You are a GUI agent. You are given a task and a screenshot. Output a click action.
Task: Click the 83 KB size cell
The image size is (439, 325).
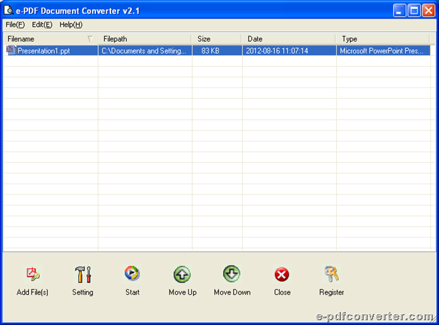click(x=217, y=50)
